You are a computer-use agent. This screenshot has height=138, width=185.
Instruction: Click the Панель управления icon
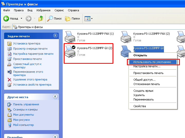(10, 105)
